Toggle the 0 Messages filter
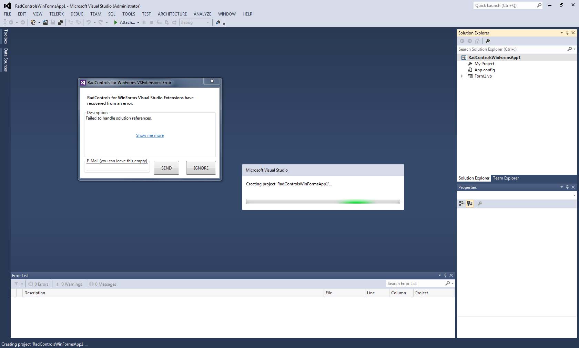Screen dimensions: 579x348 tap(102, 284)
